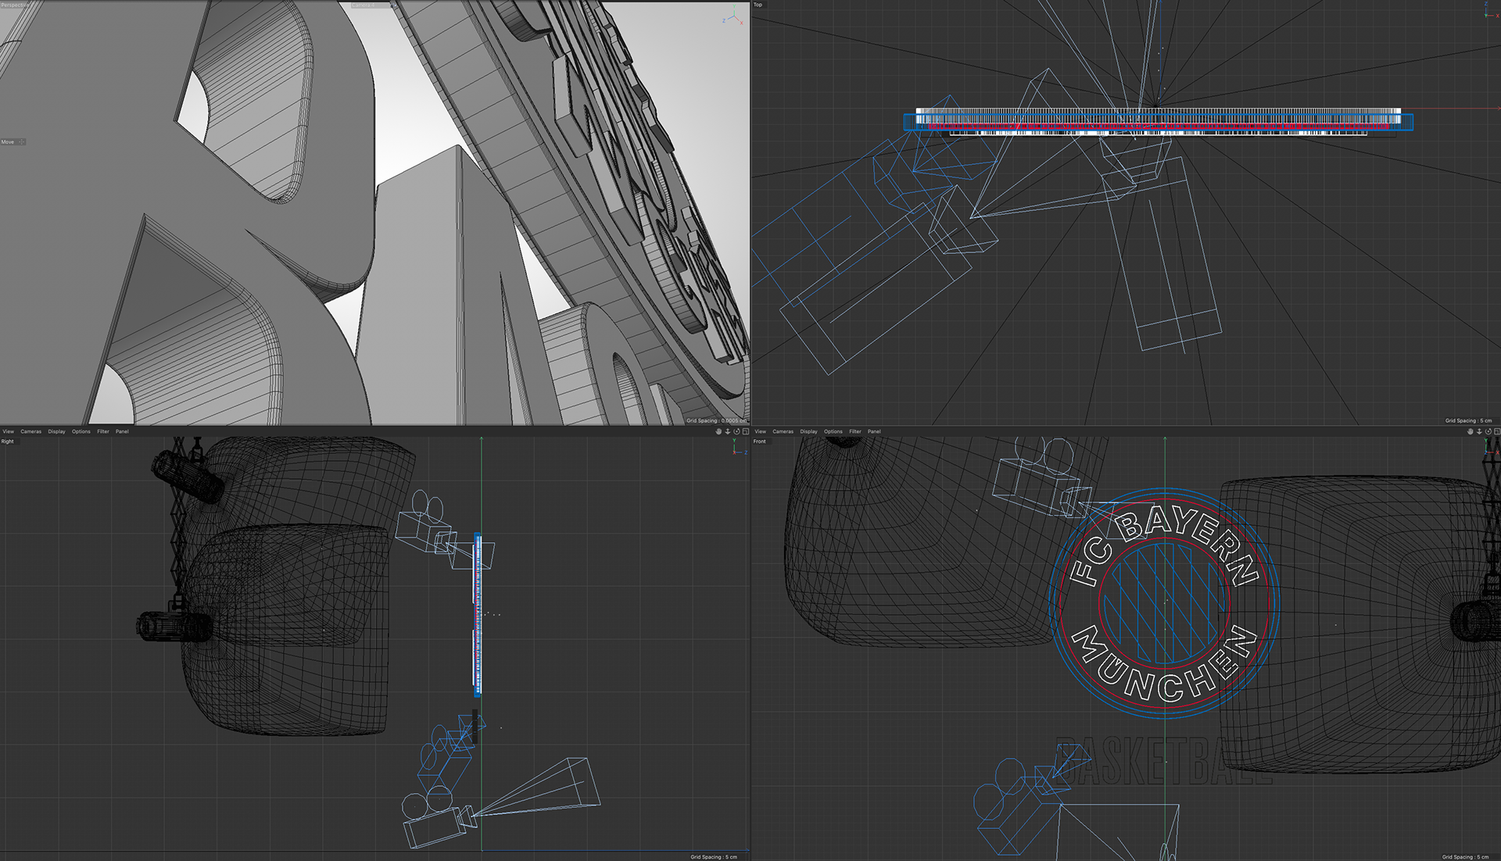
Task: Open the Display menu in the Right viewport
Action: (x=56, y=431)
